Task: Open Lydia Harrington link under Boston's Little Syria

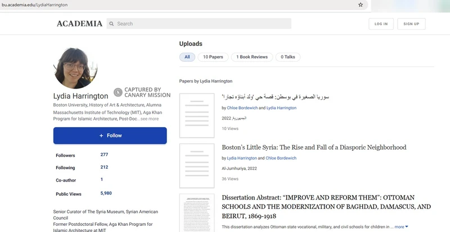Action: pos(242,158)
